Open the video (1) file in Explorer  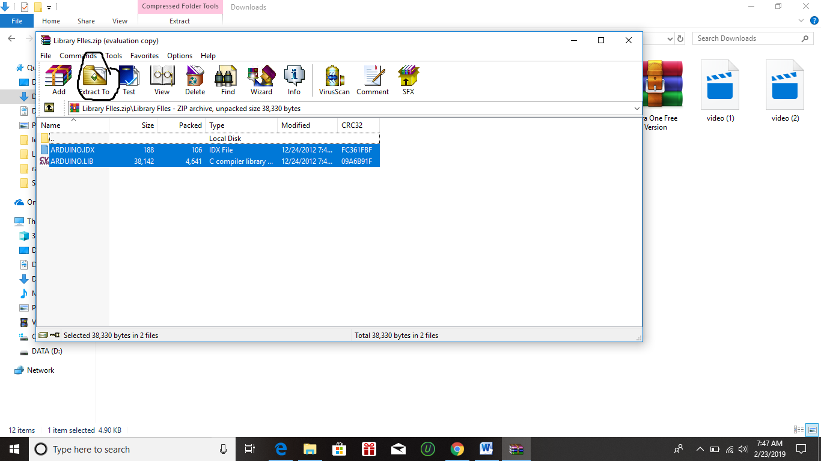click(x=720, y=91)
